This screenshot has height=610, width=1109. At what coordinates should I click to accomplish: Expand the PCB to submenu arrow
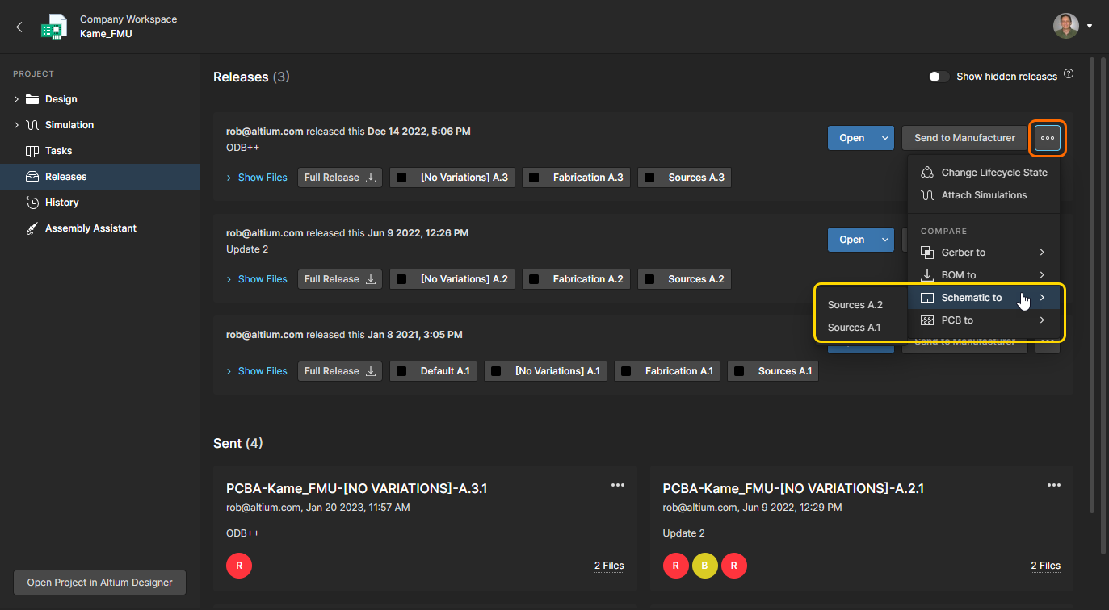[1043, 320]
